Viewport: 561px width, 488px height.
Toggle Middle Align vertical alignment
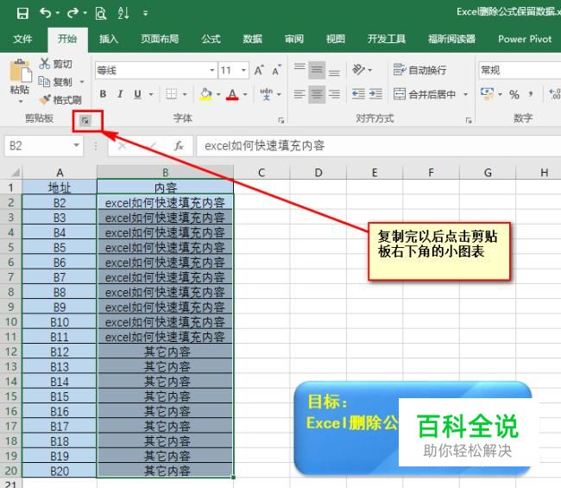(x=317, y=70)
